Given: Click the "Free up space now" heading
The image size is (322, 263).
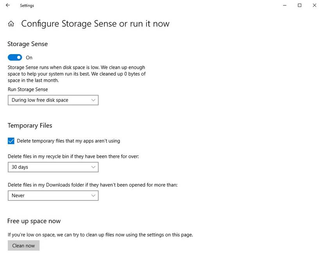Looking at the screenshot, I should pyautogui.click(x=34, y=221).
